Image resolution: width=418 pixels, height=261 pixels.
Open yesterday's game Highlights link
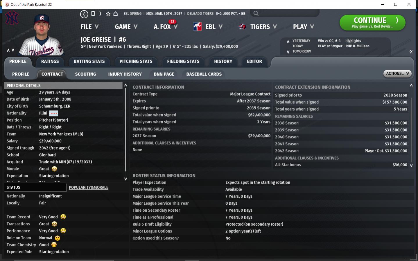353,41
